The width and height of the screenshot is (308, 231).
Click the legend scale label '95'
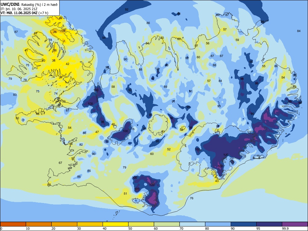click(x=258, y=229)
